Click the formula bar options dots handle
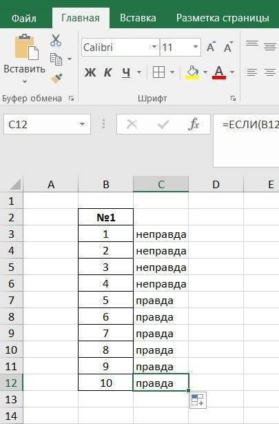This screenshot has width=279, height=424. 103,124
